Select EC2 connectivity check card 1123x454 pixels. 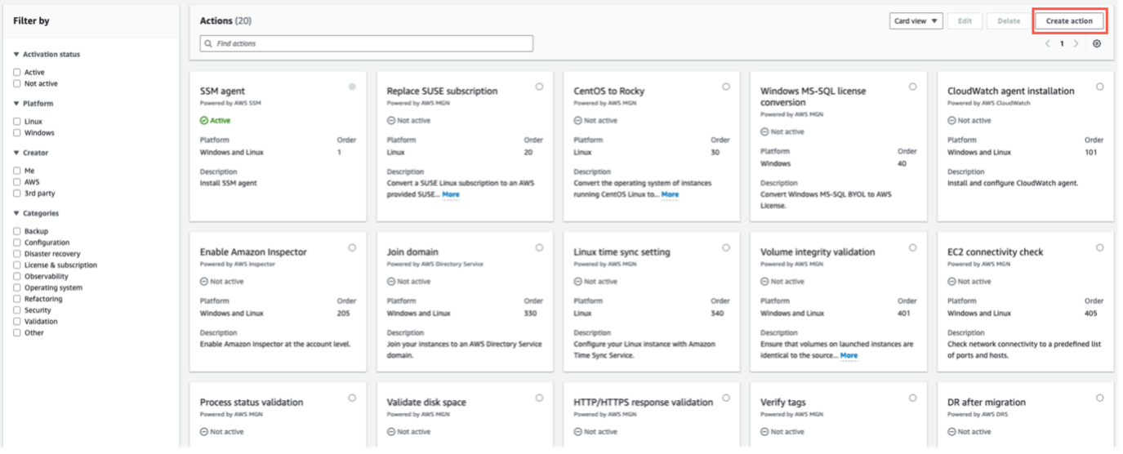click(1100, 247)
